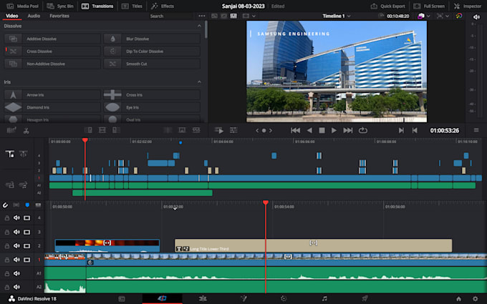This screenshot has height=304, width=487.
Task: Open the Sync Bin panel
Action: 60,6
